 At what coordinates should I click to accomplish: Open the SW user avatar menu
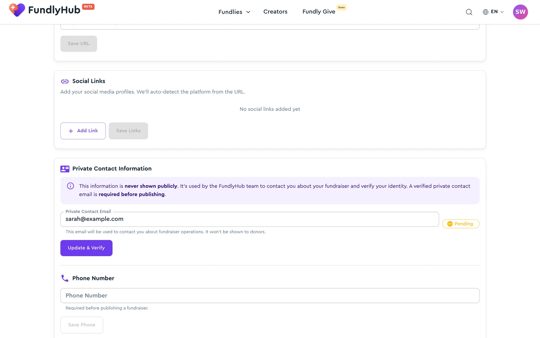pyautogui.click(x=520, y=12)
